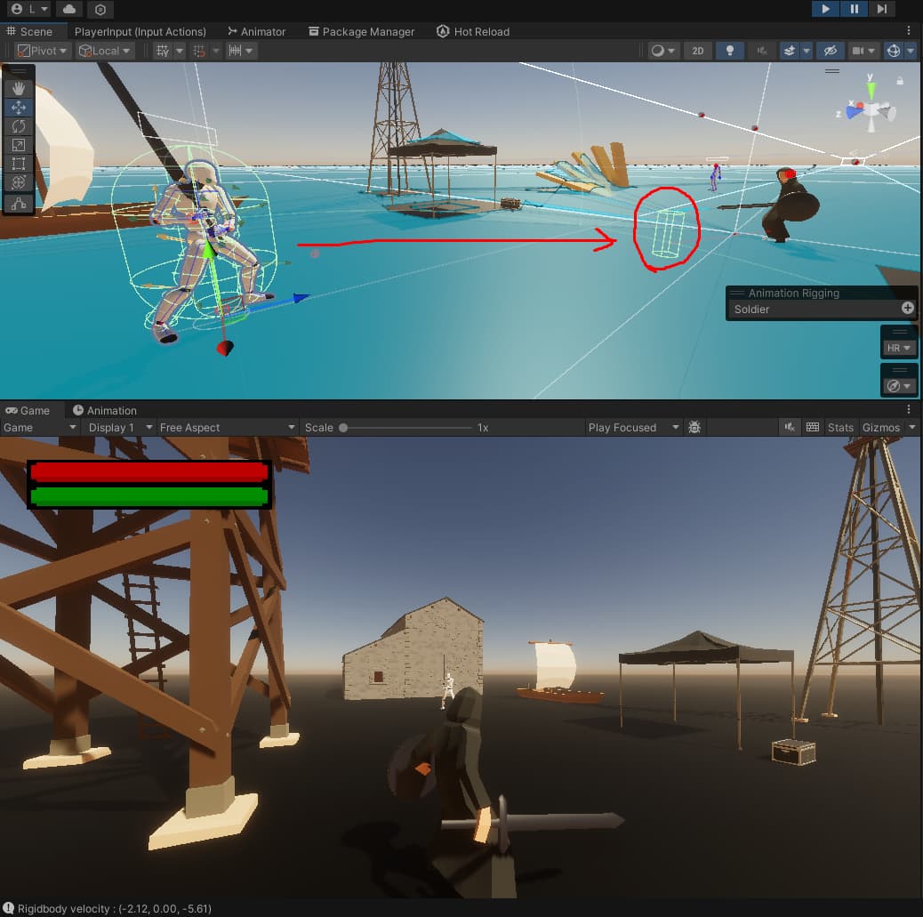Select the Hand pan tool
The width and height of the screenshot is (923, 917).
coord(20,88)
